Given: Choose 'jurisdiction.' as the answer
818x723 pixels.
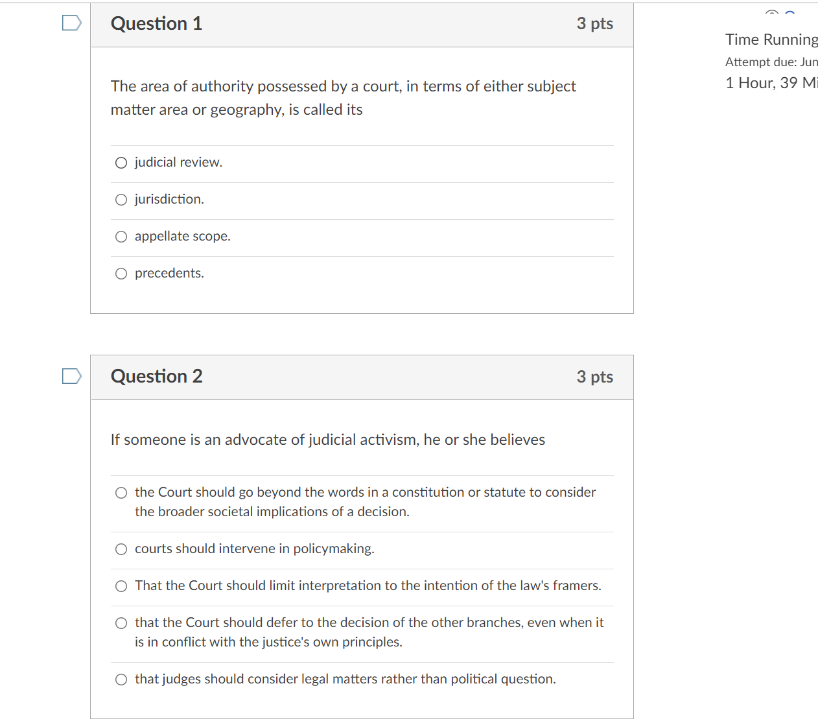Looking at the screenshot, I should tap(121, 200).
